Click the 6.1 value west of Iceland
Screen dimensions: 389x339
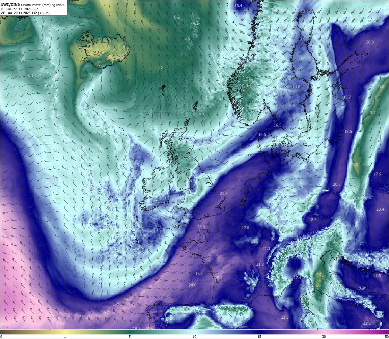point(31,75)
